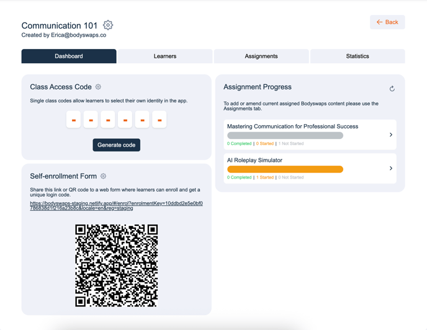Expand the AI Roleplay Simulator chevron
427x330 pixels.
(x=390, y=168)
